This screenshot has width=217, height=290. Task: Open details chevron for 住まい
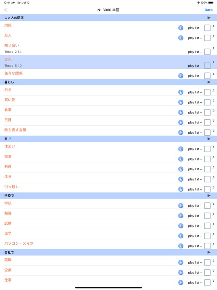coord(214,147)
